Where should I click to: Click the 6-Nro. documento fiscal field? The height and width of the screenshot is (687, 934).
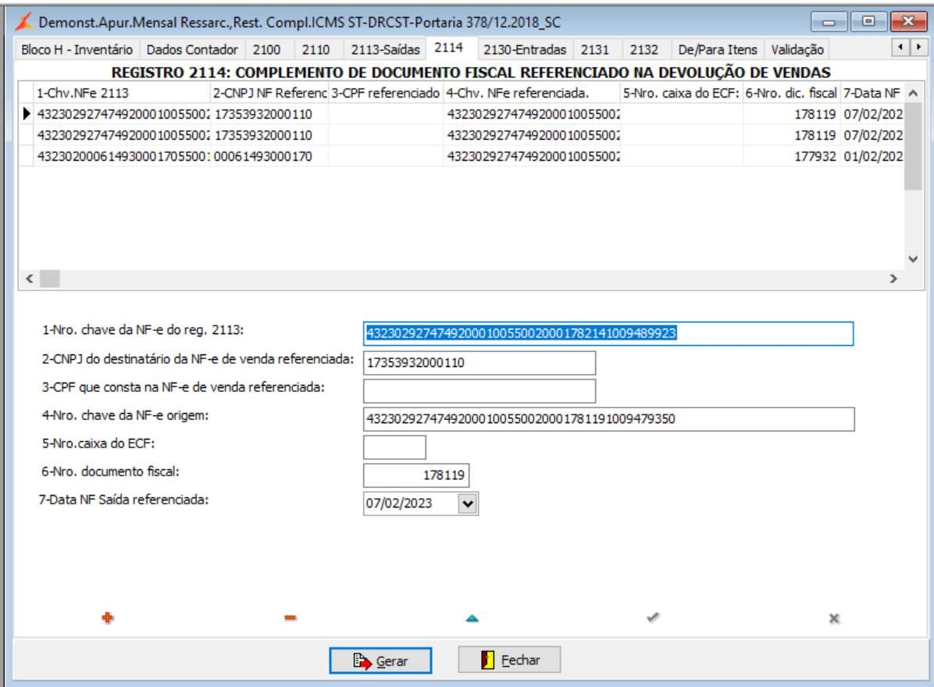tap(416, 475)
